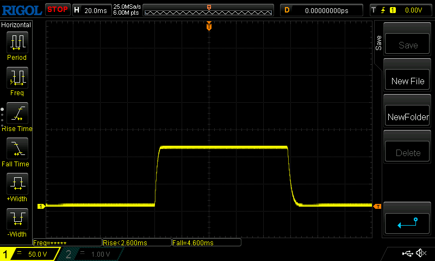Open the Save menu tab
The width and height of the screenshot is (435, 261).
pyautogui.click(x=378, y=43)
